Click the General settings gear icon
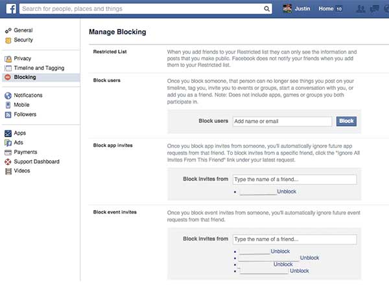 coord(8,30)
